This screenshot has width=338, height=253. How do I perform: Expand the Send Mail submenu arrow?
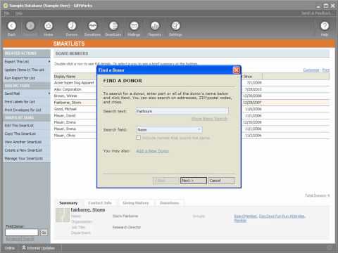tap(49, 93)
